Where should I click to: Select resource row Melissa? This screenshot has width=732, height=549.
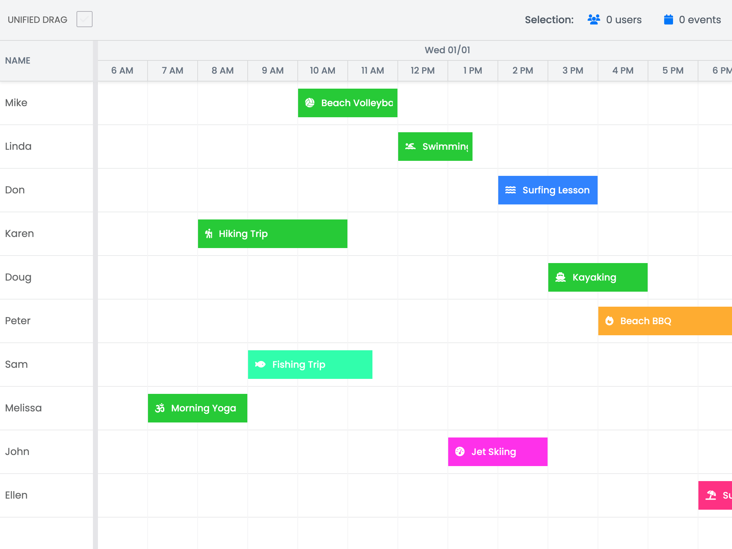(x=46, y=408)
